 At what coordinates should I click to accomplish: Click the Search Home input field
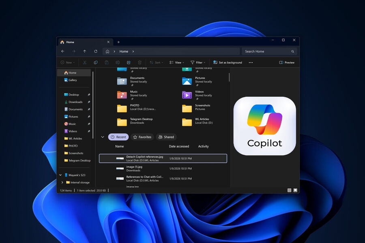pyautogui.click(x=266, y=51)
